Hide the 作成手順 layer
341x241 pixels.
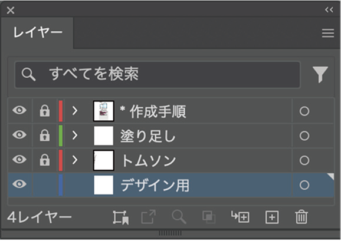19,110
